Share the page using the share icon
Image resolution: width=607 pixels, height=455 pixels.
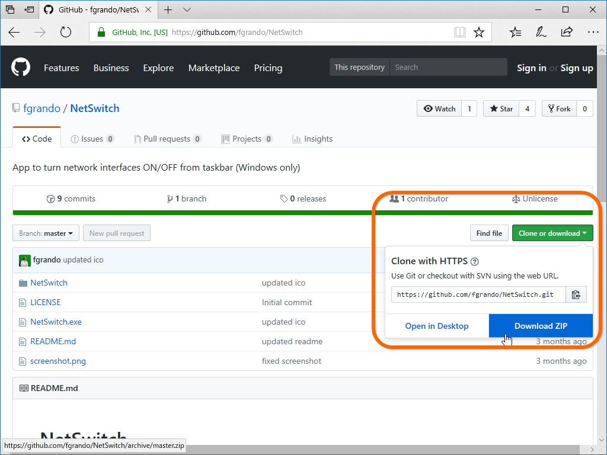[567, 32]
